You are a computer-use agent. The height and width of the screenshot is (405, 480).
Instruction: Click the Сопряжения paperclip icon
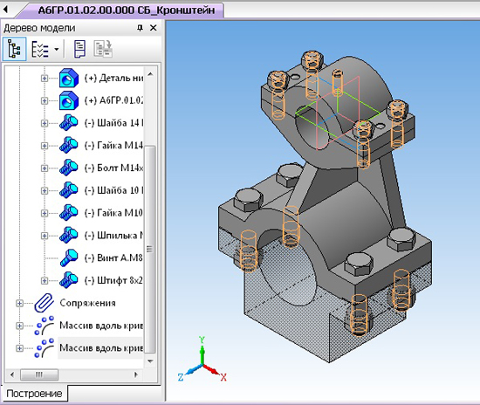(45, 303)
